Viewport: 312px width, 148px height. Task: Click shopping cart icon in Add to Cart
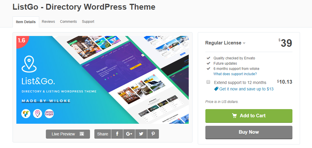tap(234, 116)
